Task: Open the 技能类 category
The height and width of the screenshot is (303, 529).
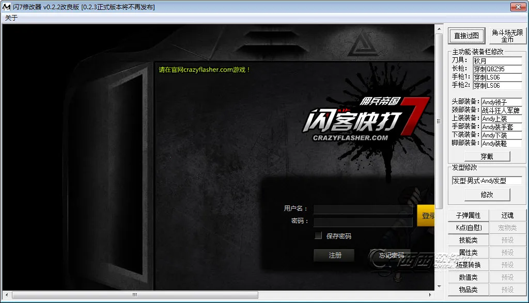Action: [468, 240]
